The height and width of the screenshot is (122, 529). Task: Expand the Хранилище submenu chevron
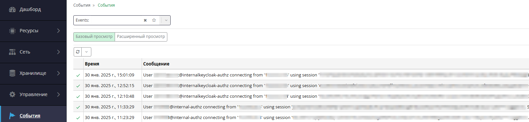(x=58, y=73)
